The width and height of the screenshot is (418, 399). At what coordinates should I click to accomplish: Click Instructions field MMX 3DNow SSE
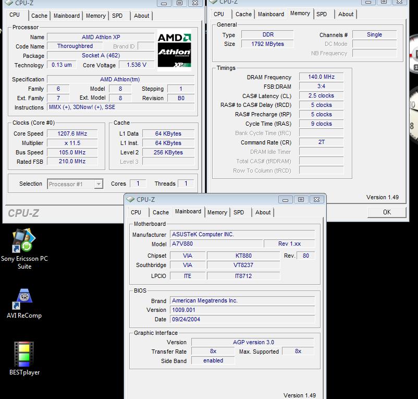click(121, 107)
